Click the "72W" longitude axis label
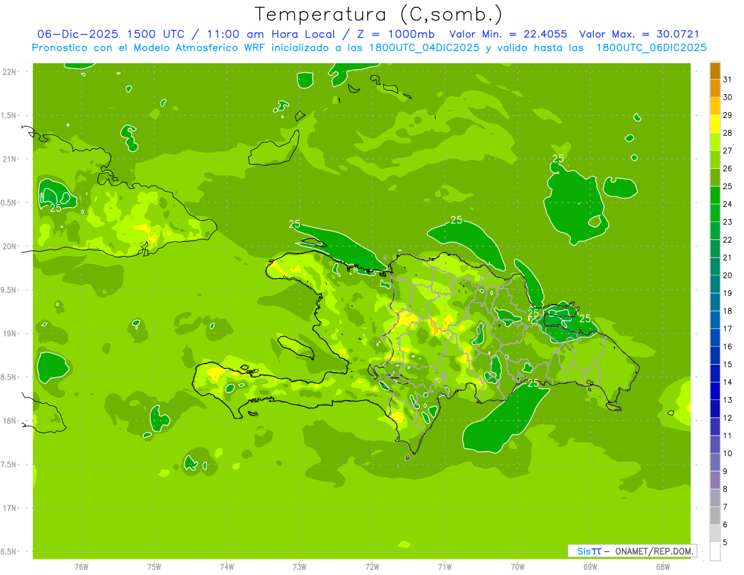Image resolution: width=744 pixels, height=575 pixels. click(x=373, y=567)
